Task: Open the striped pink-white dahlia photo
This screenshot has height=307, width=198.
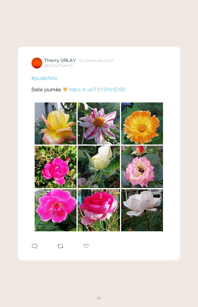Action: point(99,123)
